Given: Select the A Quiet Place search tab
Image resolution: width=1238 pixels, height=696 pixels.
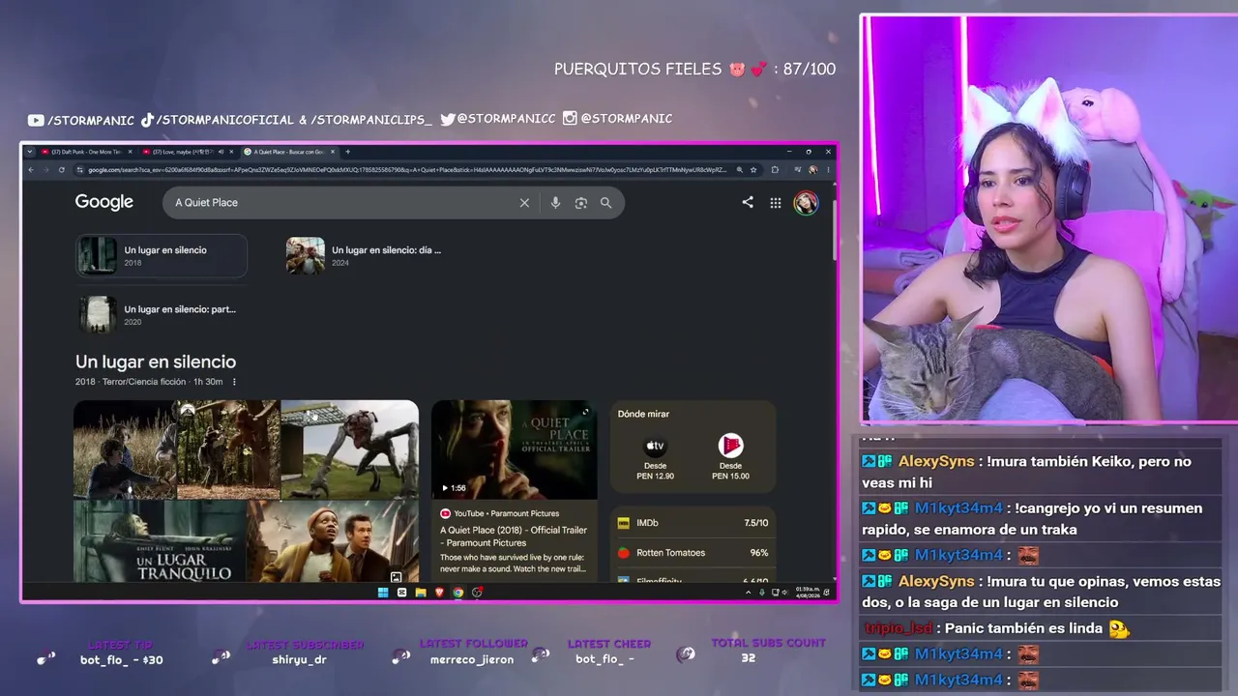Looking at the screenshot, I should pos(288,152).
